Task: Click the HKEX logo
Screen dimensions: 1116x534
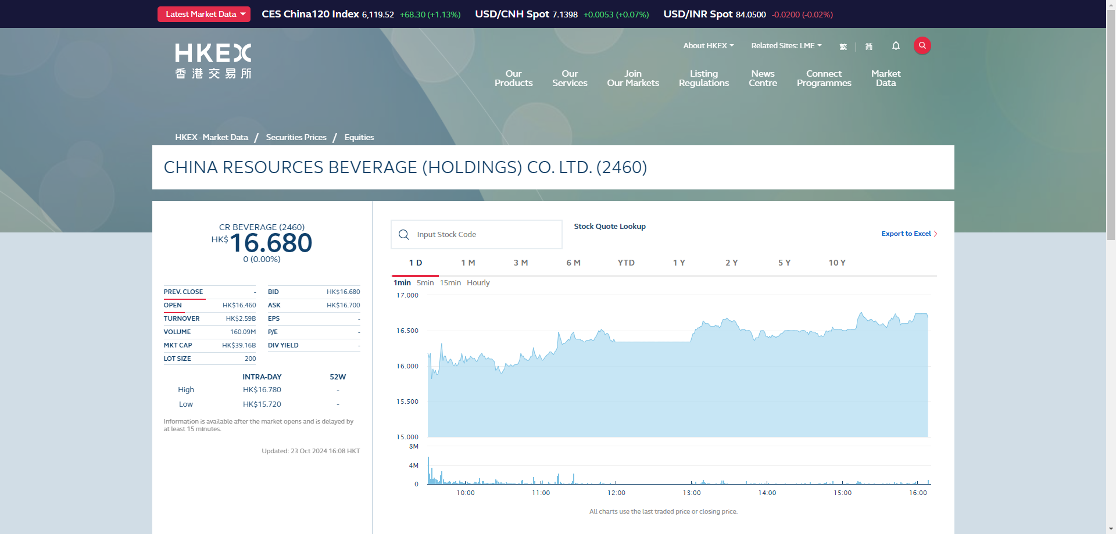Action: point(213,60)
